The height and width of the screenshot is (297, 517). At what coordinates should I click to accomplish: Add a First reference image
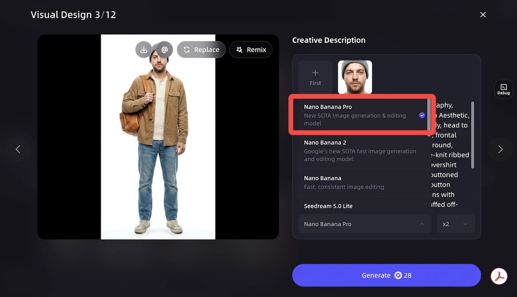315,77
